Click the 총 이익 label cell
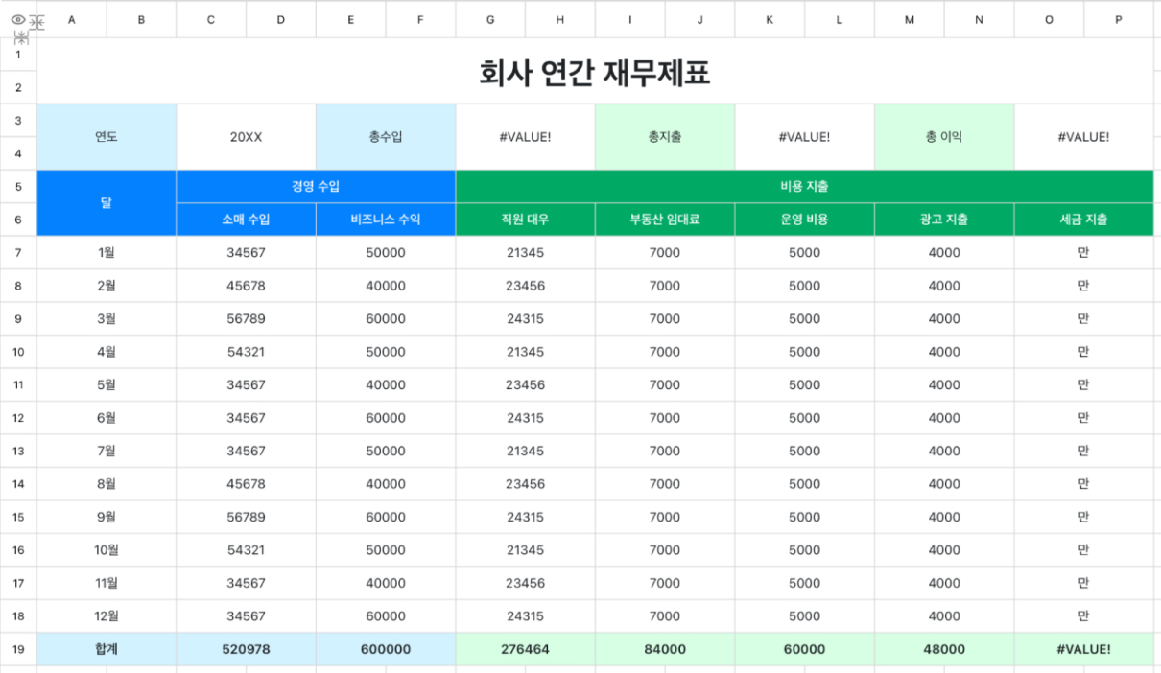The width and height of the screenshot is (1161, 673). coord(944,137)
